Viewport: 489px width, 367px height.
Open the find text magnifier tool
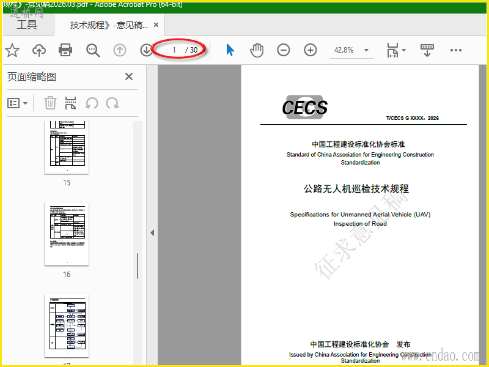click(93, 50)
